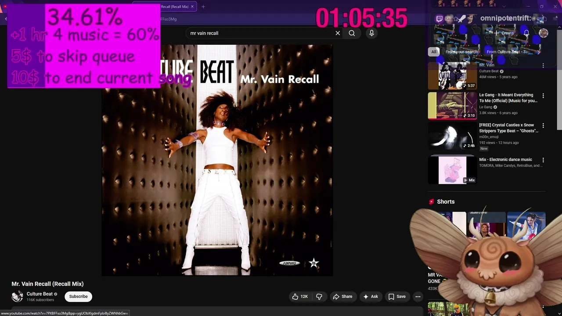Select the From your search chip
562x316 pixels.
(x=461, y=52)
